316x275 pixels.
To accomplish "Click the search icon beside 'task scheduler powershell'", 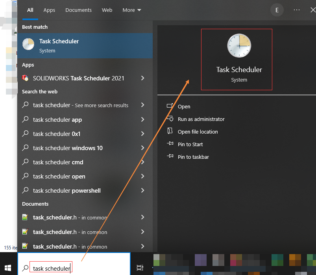I will click(25, 190).
